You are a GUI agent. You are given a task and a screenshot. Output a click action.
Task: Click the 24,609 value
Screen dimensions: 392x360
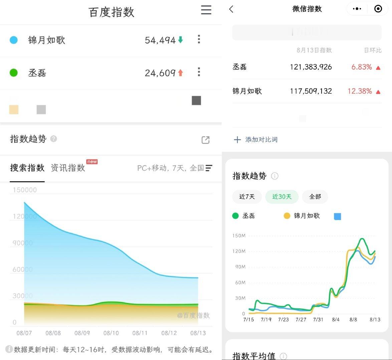click(x=160, y=73)
